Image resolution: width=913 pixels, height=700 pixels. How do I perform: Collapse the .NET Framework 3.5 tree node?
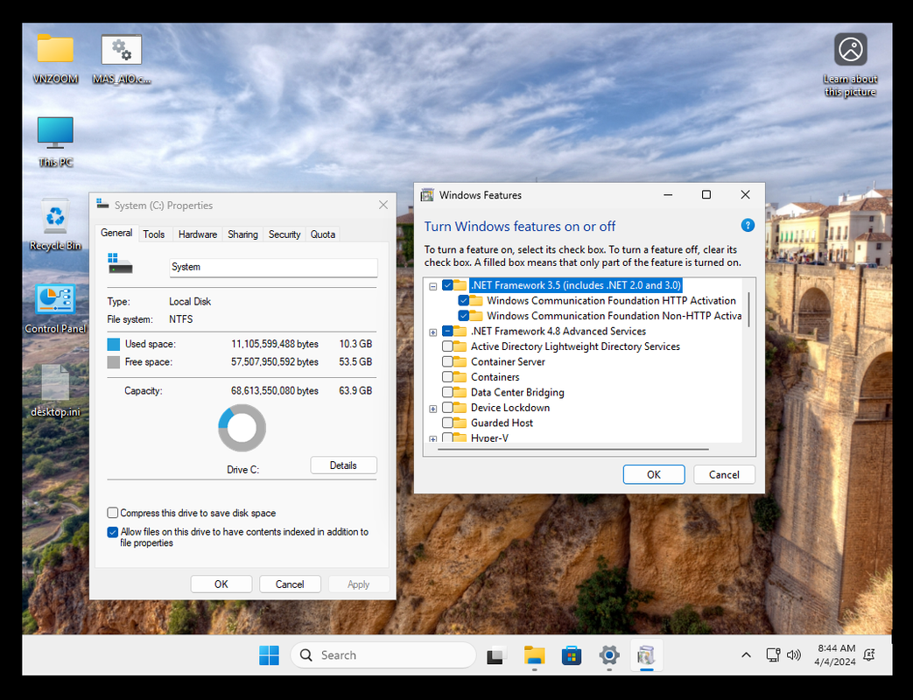pyautogui.click(x=432, y=286)
